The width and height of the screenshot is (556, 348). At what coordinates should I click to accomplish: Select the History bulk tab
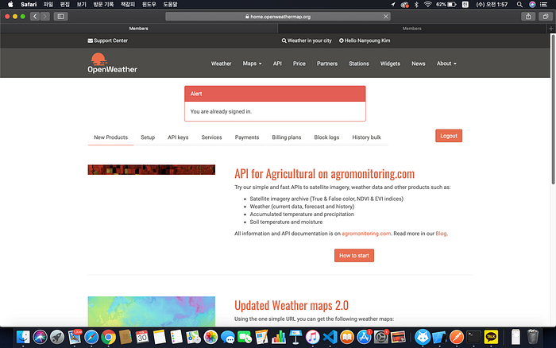[366, 137]
